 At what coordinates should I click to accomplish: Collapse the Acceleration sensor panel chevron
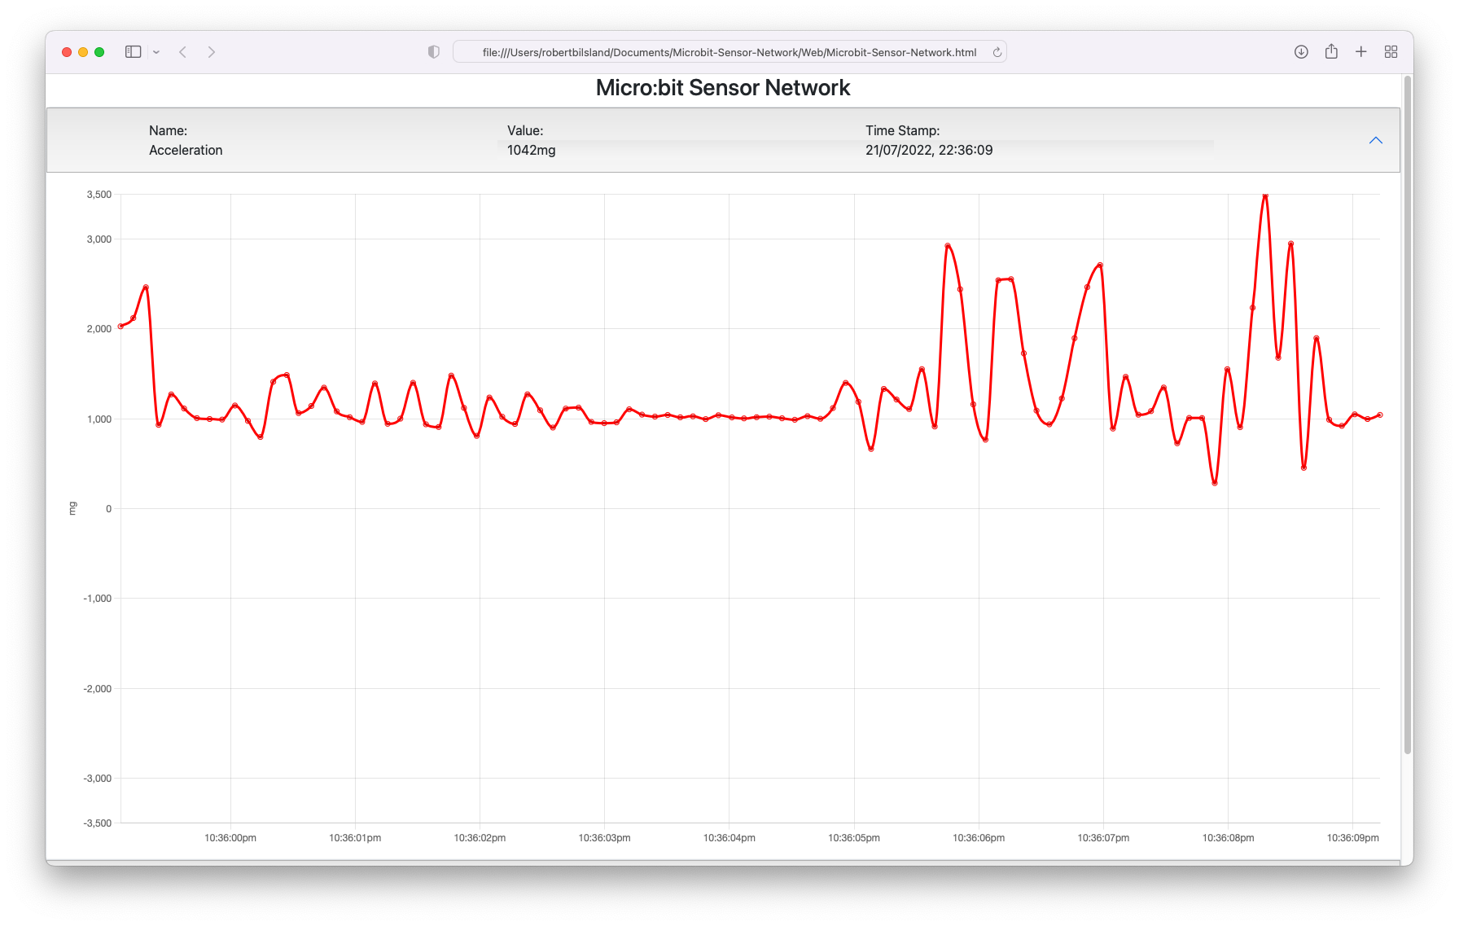[x=1376, y=140]
